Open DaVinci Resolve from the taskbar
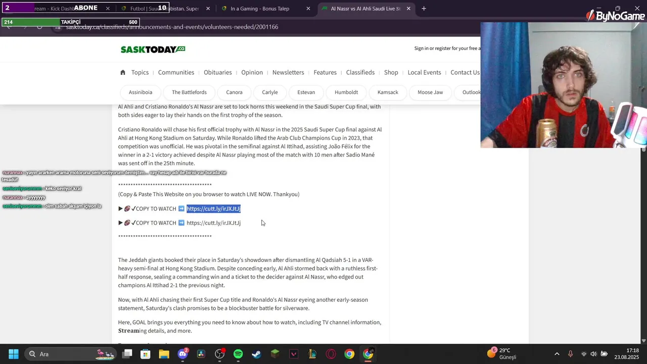Viewport: 647px width, 364px height. pos(201,354)
